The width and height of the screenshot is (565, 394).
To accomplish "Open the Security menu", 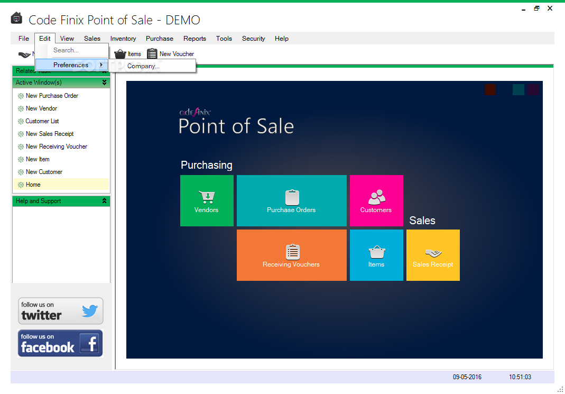I will tap(253, 39).
